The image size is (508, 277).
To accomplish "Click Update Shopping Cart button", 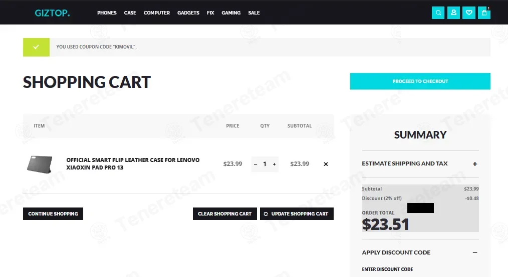I will (x=297, y=213).
